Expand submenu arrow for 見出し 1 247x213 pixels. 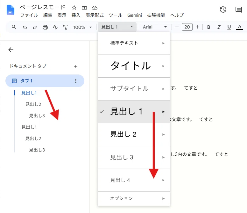(163, 112)
